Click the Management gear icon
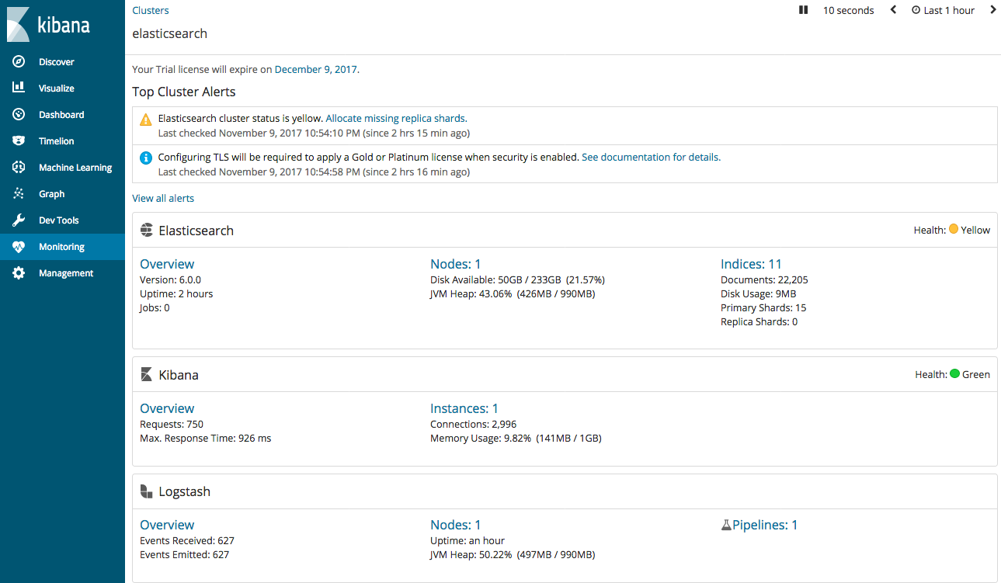The image size is (1001, 583). tap(19, 273)
